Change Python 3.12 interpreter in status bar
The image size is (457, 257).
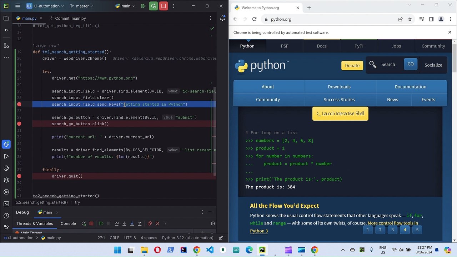(187, 238)
